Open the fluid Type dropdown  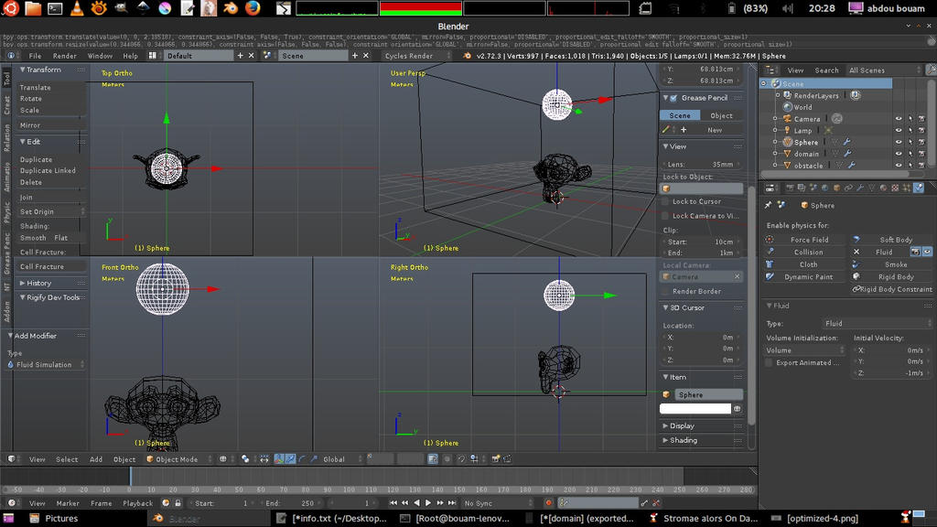pyautogui.click(x=878, y=323)
